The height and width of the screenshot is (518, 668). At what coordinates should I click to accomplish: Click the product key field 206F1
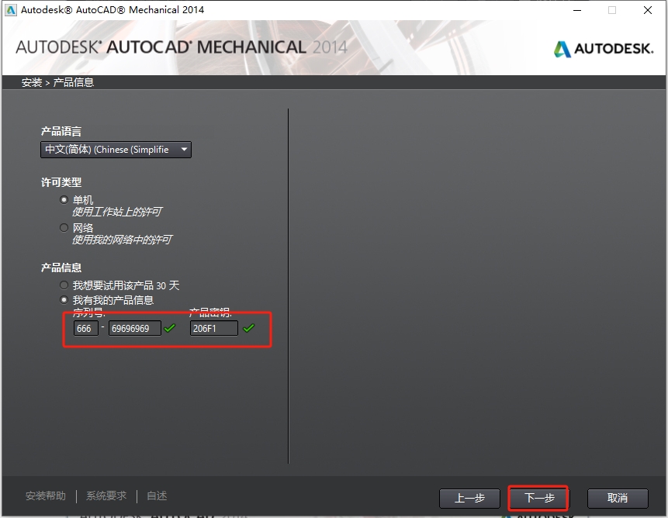pos(214,328)
